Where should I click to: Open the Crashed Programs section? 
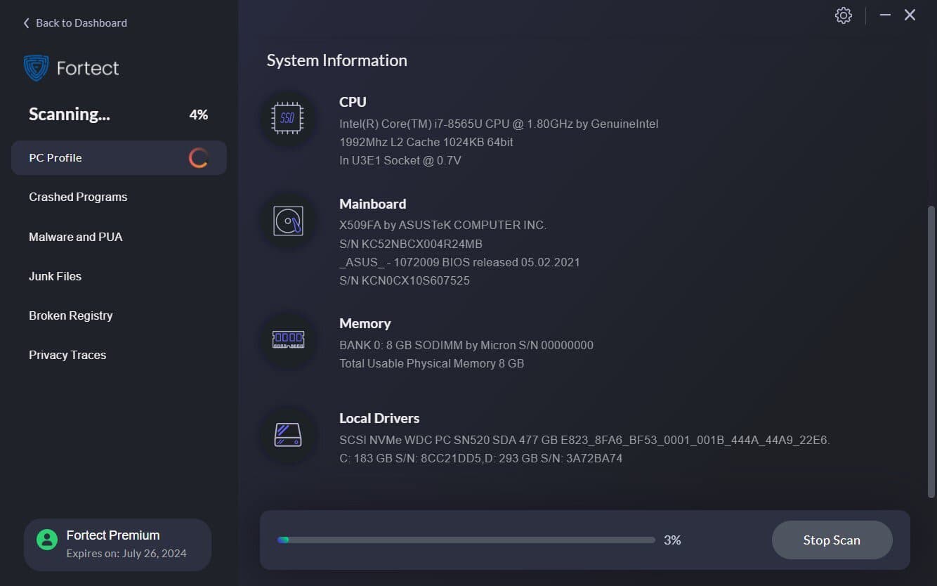point(78,197)
